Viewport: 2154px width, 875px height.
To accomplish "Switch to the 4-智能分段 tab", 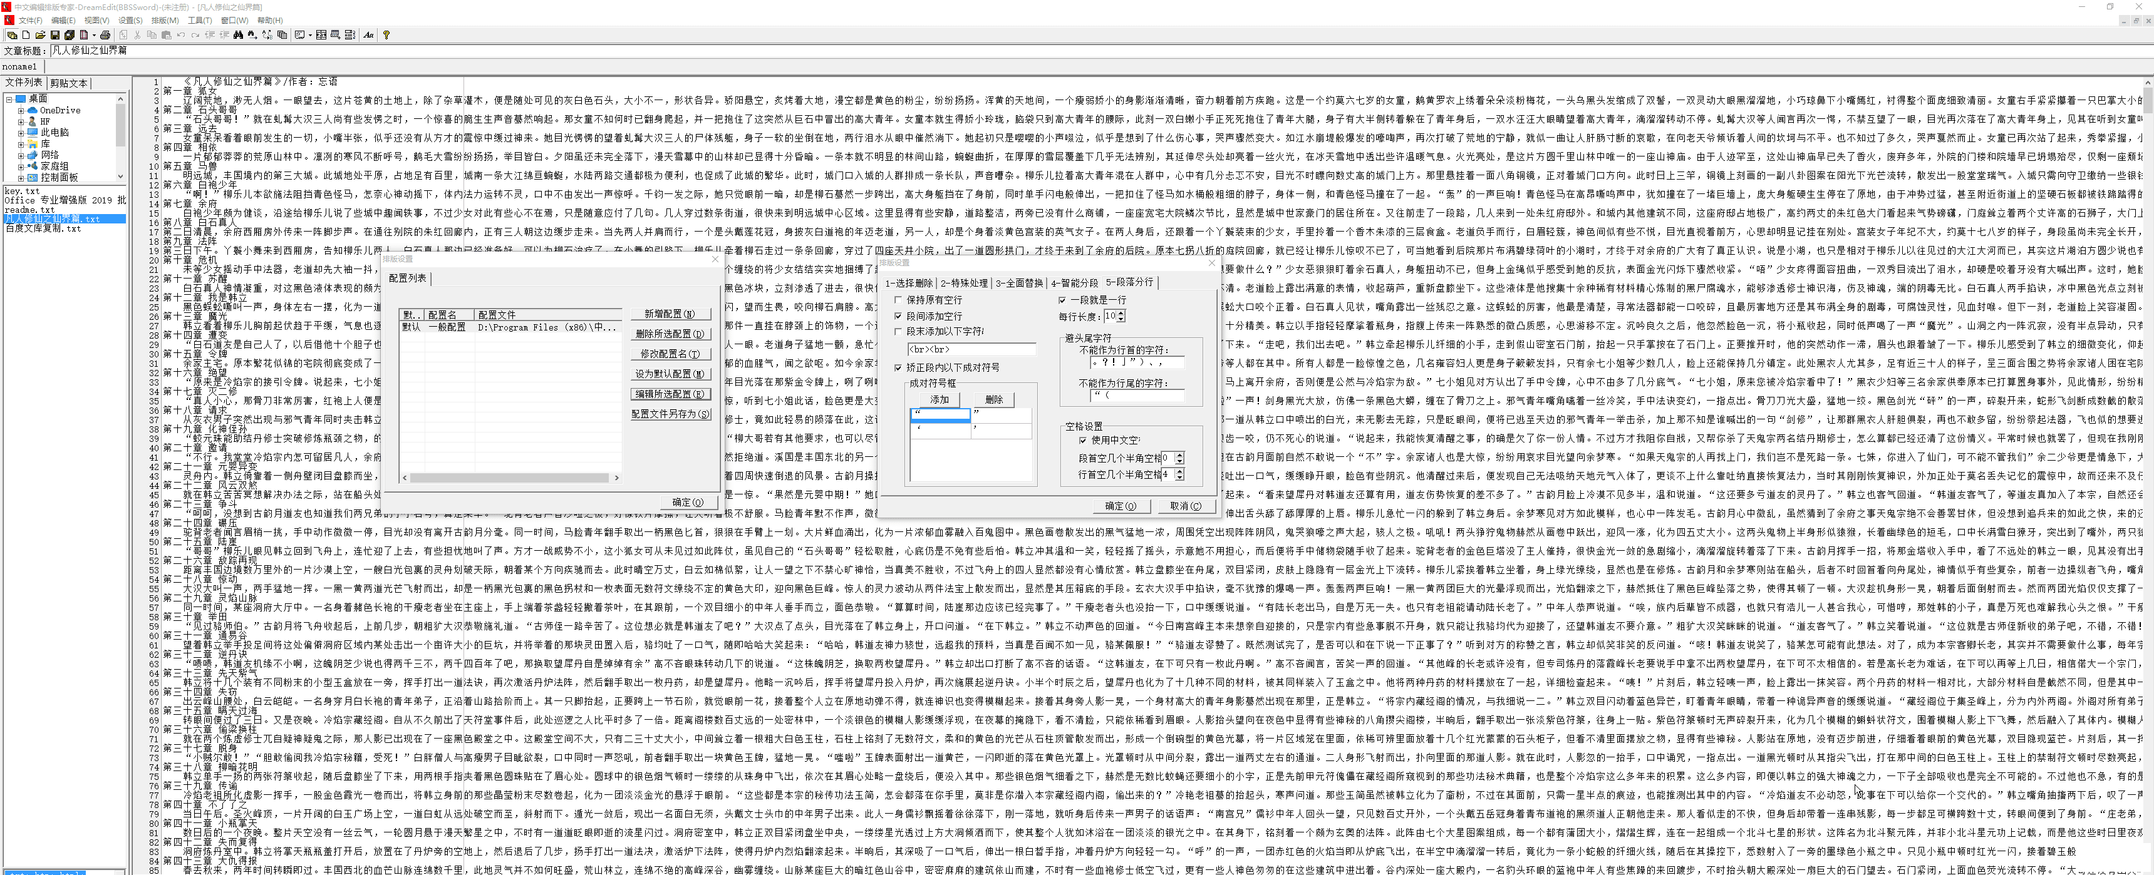I will tap(1074, 282).
